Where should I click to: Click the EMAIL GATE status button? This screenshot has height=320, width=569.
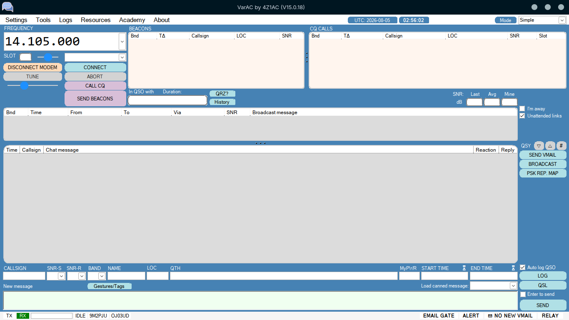(439, 316)
